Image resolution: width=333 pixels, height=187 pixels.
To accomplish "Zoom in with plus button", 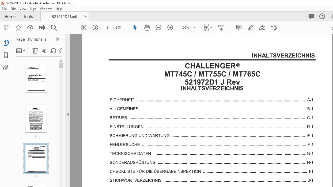I will point(170,28).
